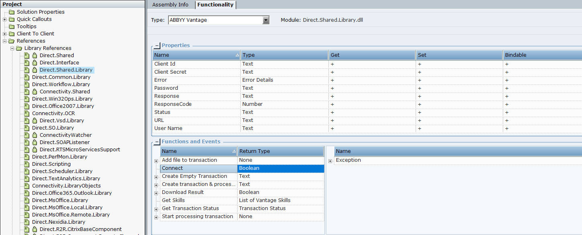The image size is (582, 235).
Task: Click the Solution Properties folder icon
Action: coord(12,12)
